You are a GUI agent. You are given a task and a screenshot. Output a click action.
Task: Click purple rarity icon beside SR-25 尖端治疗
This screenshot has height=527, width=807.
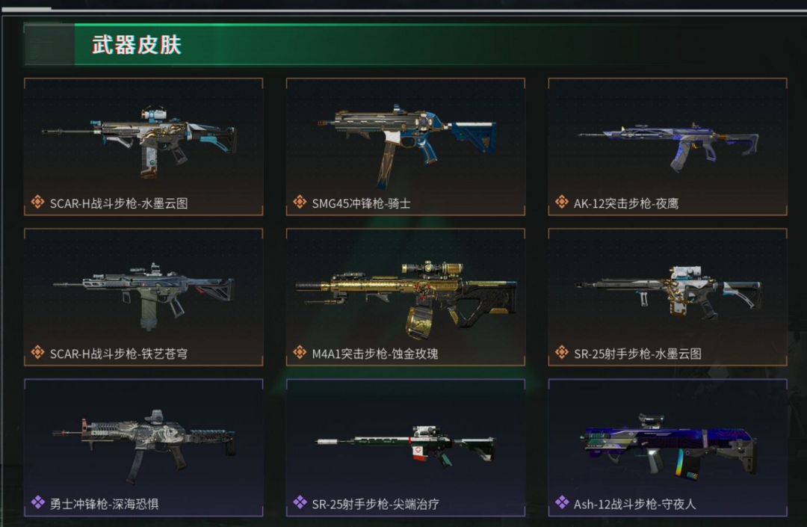tap(300, 502)
